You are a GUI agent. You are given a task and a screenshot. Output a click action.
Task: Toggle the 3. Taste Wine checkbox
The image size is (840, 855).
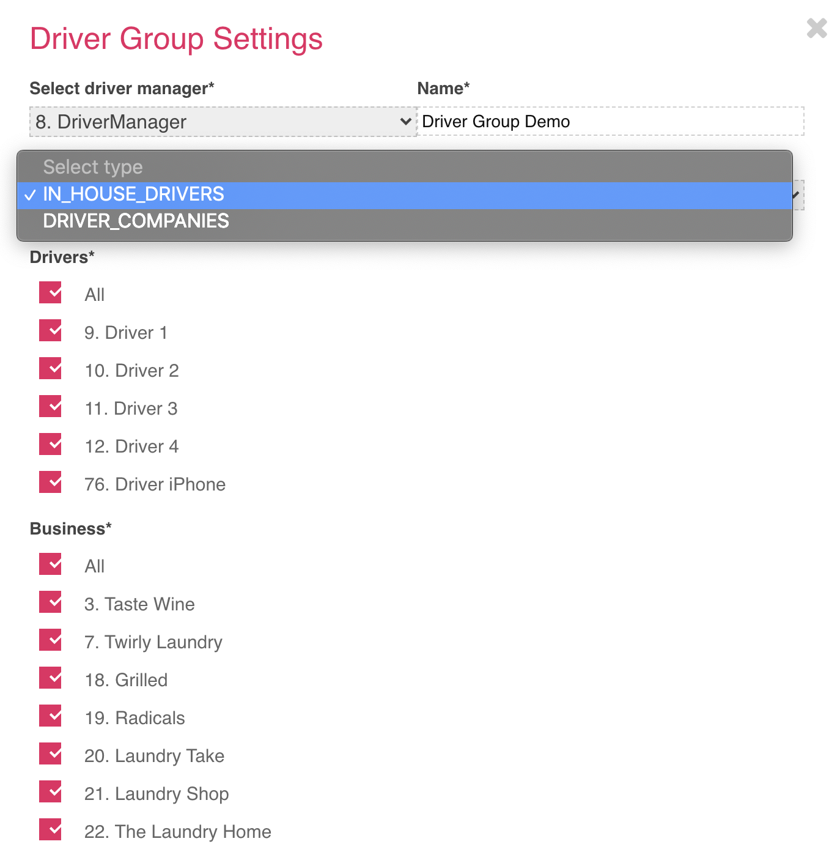tap(51, 602)
